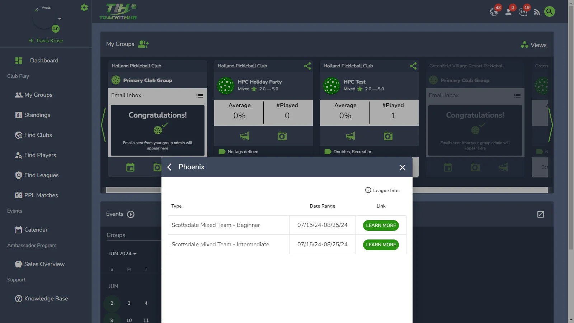Click Primary Club Group title
Image resolution: width=574 pixels, height=323 pixels.
147,80
